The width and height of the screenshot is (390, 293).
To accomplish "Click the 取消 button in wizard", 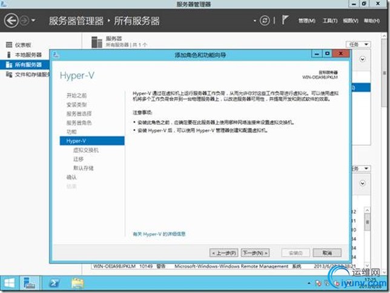I will [x=327, y=253].
